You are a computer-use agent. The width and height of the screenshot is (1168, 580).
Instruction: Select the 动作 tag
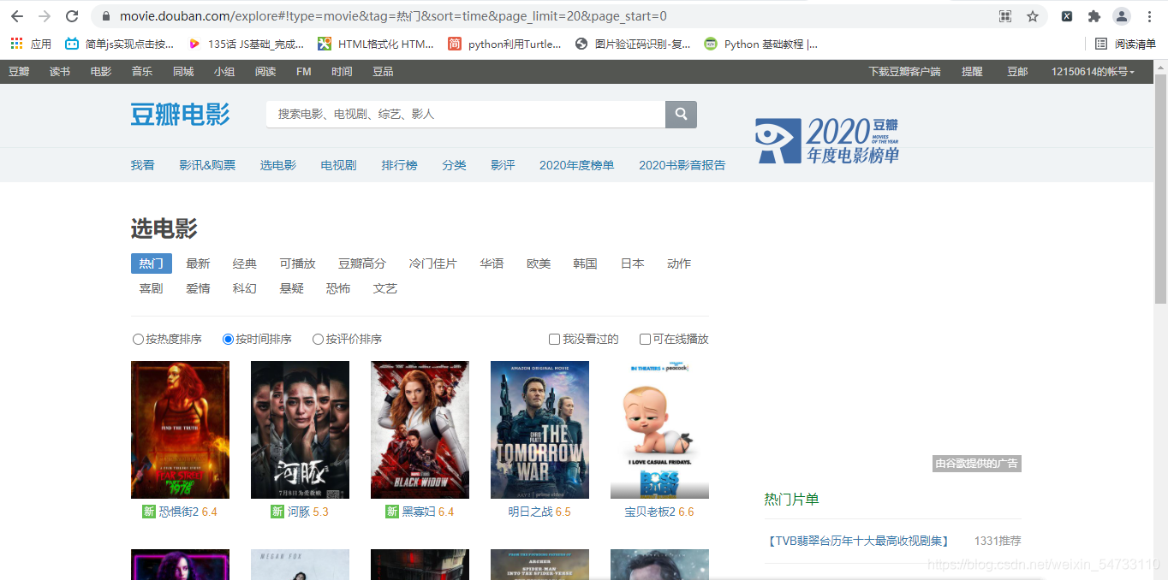click(679, 263)
